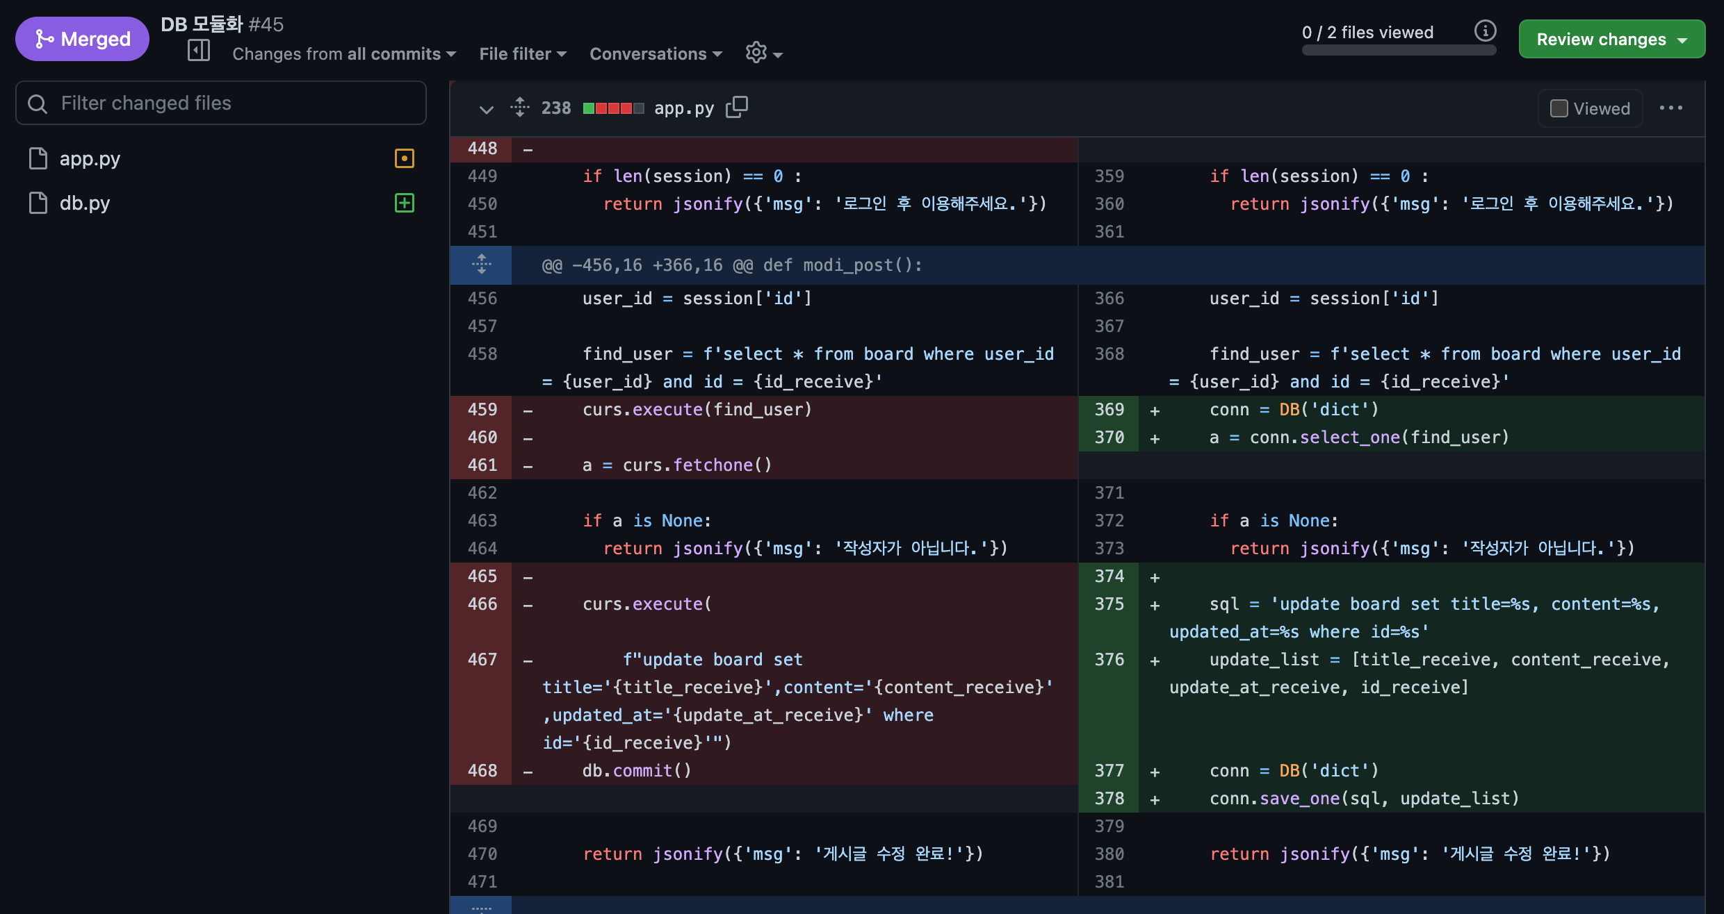Click the files viewed progress bar
The image size is (1724, 914).
coord(1398,51)
